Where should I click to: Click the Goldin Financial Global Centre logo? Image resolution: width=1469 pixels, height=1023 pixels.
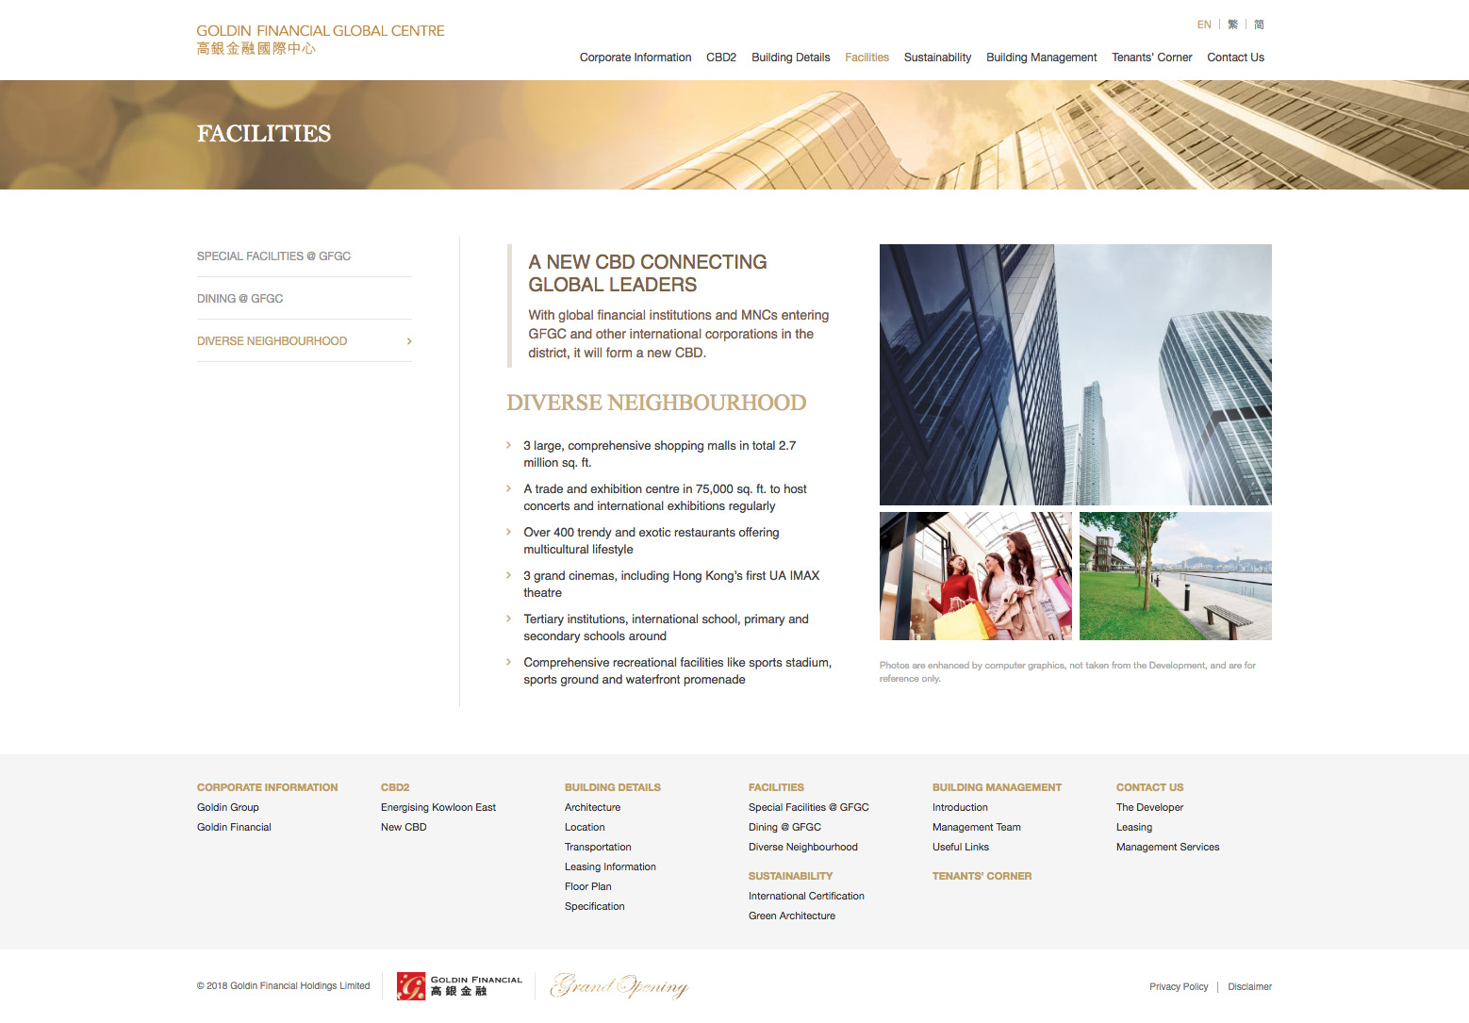(321, 39)
